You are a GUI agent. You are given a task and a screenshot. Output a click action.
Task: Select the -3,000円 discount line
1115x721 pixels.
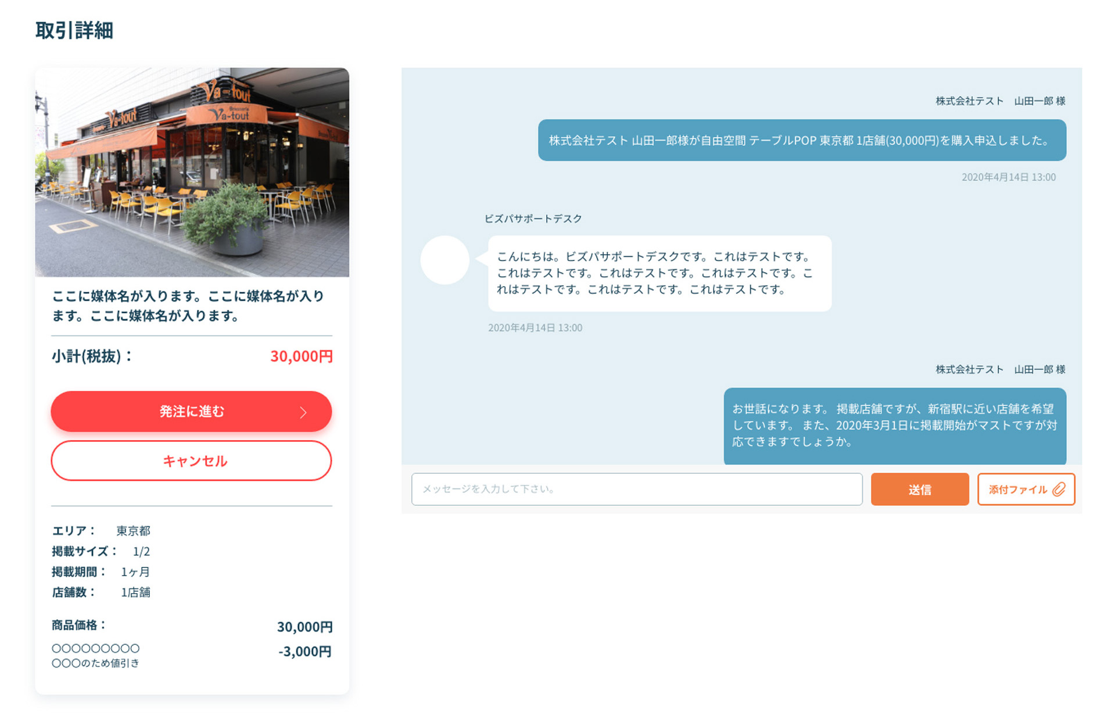304,652
